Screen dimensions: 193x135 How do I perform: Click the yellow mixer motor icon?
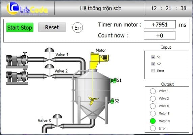99,61
